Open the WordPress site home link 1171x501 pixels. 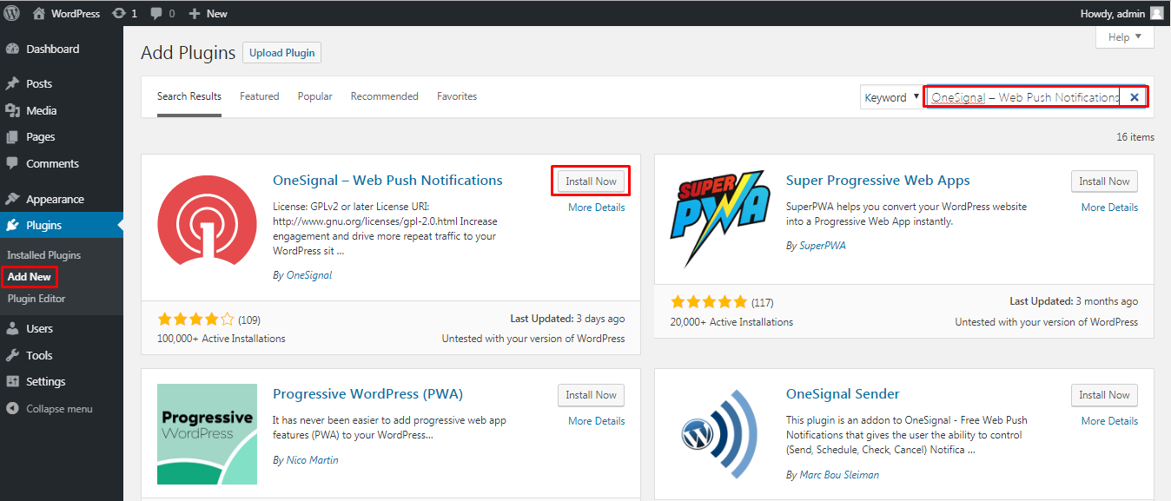pos(66,13)
